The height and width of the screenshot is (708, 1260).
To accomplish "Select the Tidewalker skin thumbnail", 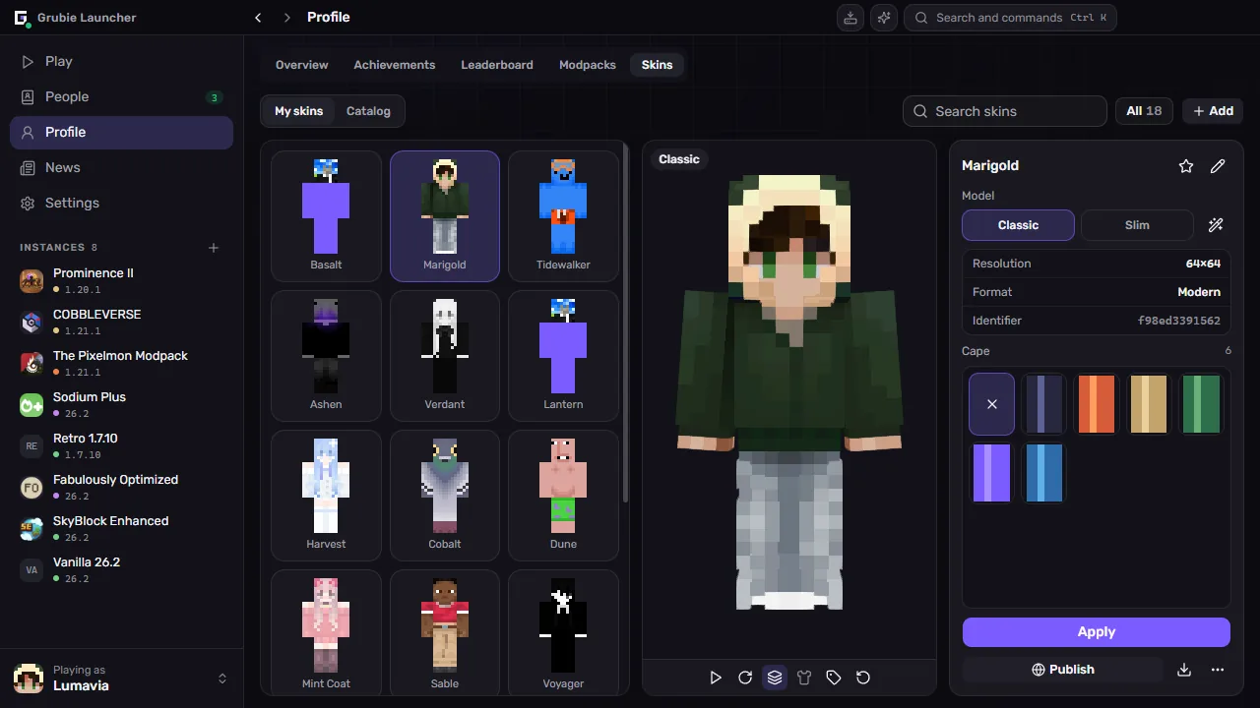I will pyautogui.click(x=563, y=216).
